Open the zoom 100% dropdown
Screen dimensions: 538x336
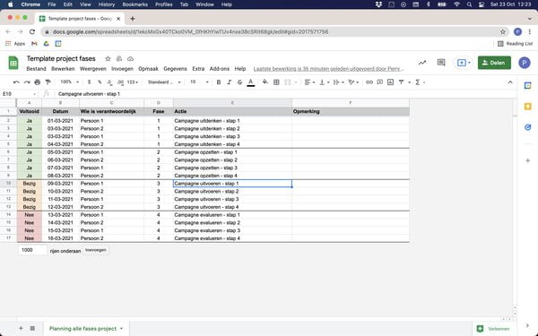(x=70, y=82)
